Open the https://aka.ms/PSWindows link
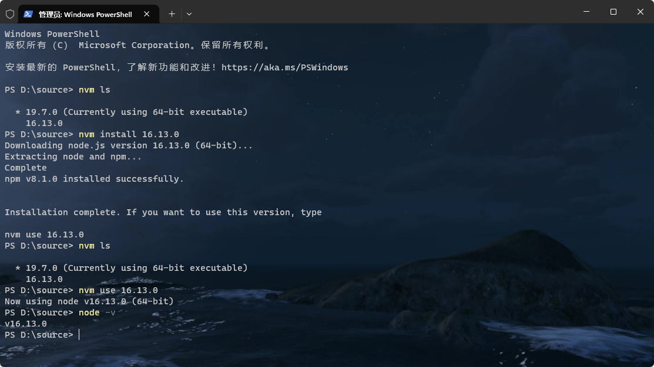 284,67
